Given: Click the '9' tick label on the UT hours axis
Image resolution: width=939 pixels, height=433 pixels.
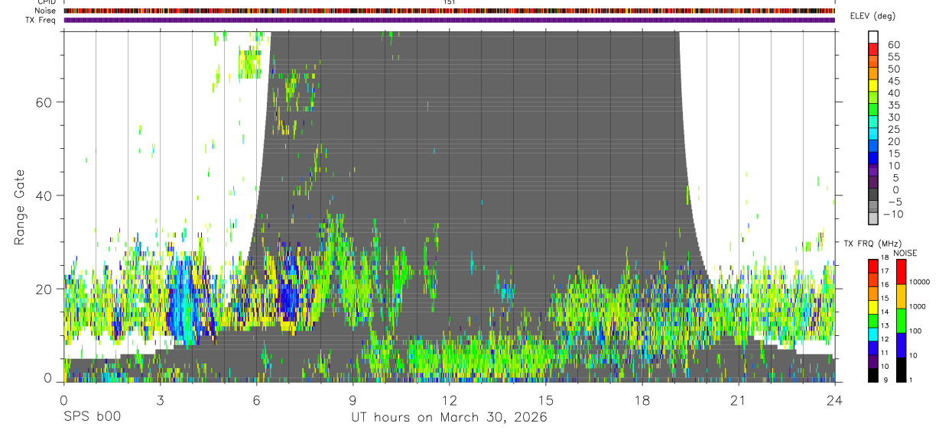Looking at the screenshot, I should [353, 400].
